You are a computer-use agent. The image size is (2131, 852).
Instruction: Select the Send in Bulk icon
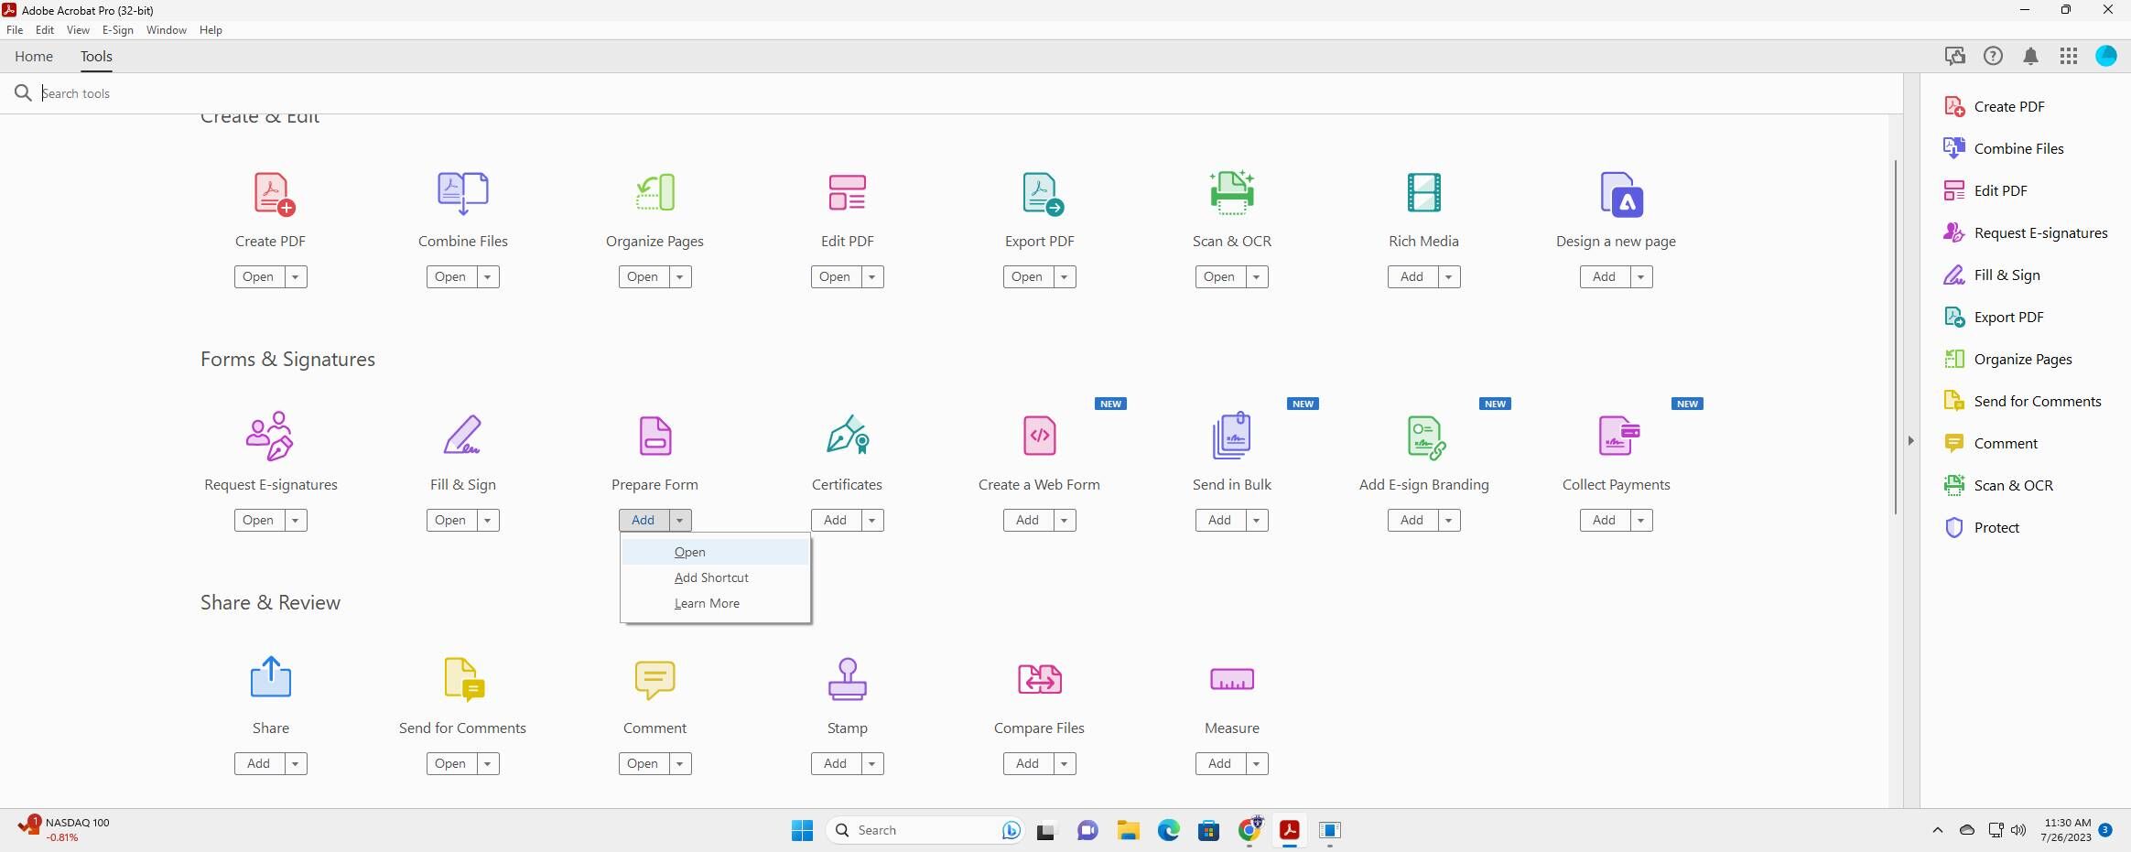point(1232,436)
